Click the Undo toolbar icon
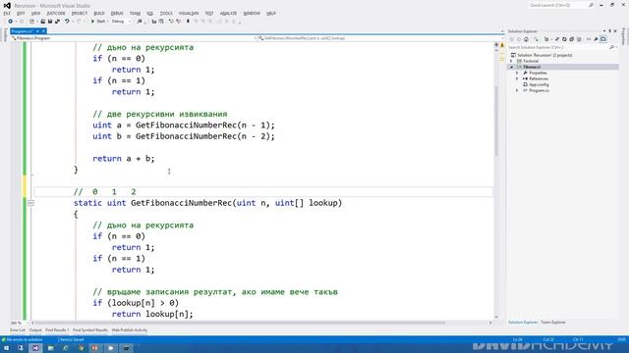Screen dimensions: 629x353 tap(67, 22)
